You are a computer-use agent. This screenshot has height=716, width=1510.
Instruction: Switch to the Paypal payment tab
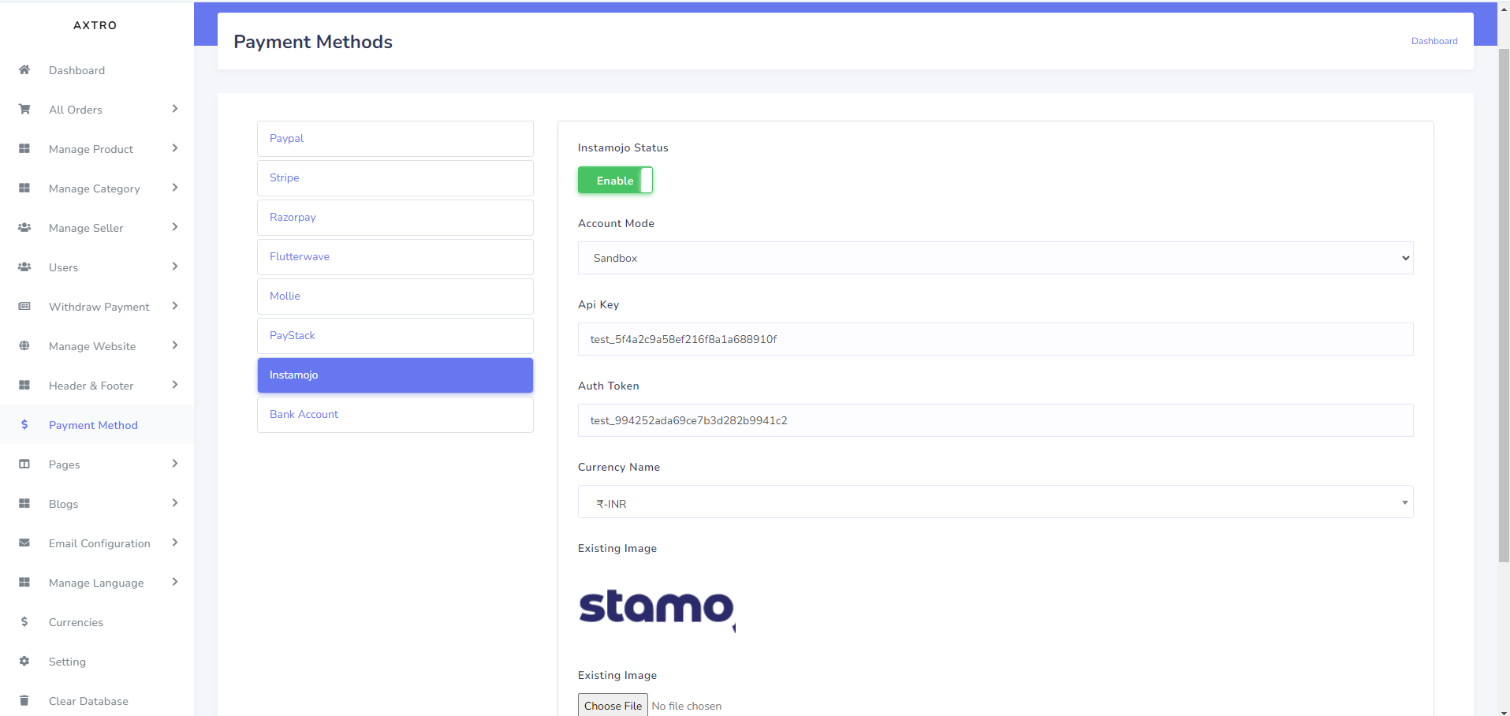[395, 139]
